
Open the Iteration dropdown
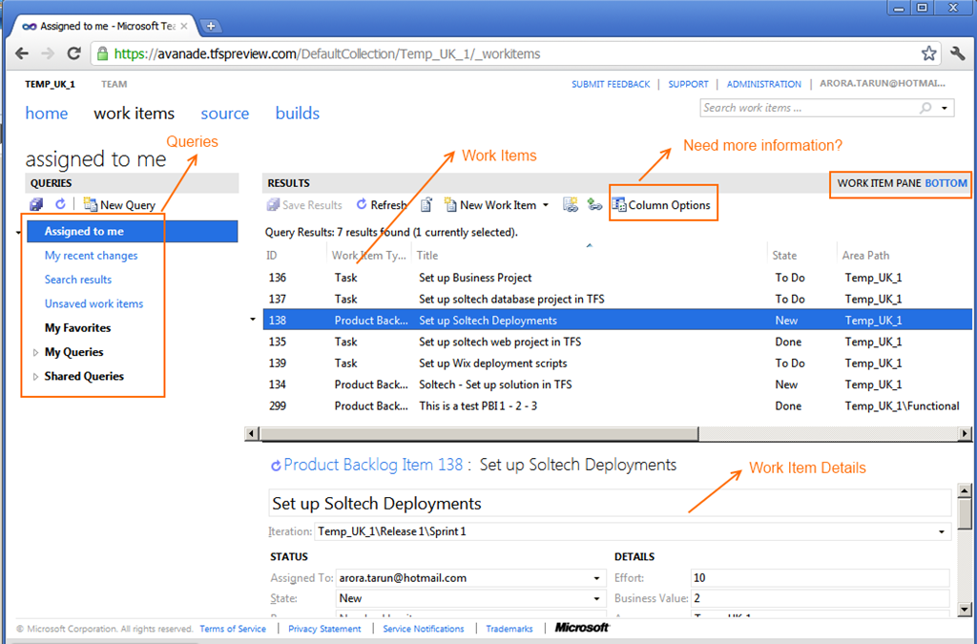[x=942, y=531]
